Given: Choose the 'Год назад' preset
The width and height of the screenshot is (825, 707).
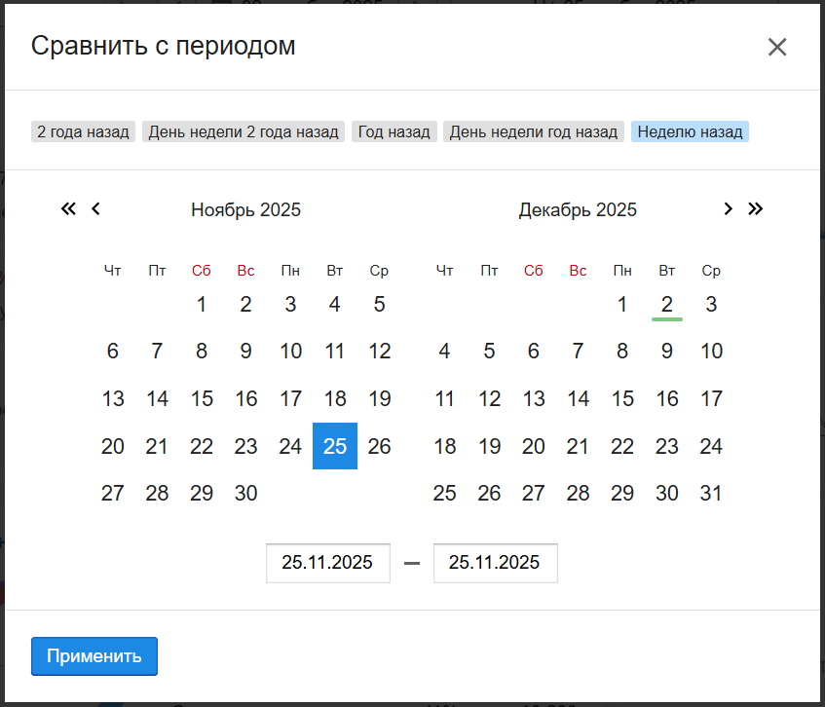Looking at the screenshot, I should tap(394, 131).
